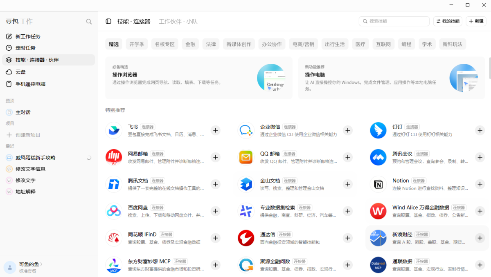
Task: Open recent chat 威风蛋糕新手攻略
Action: coord(49,157)
